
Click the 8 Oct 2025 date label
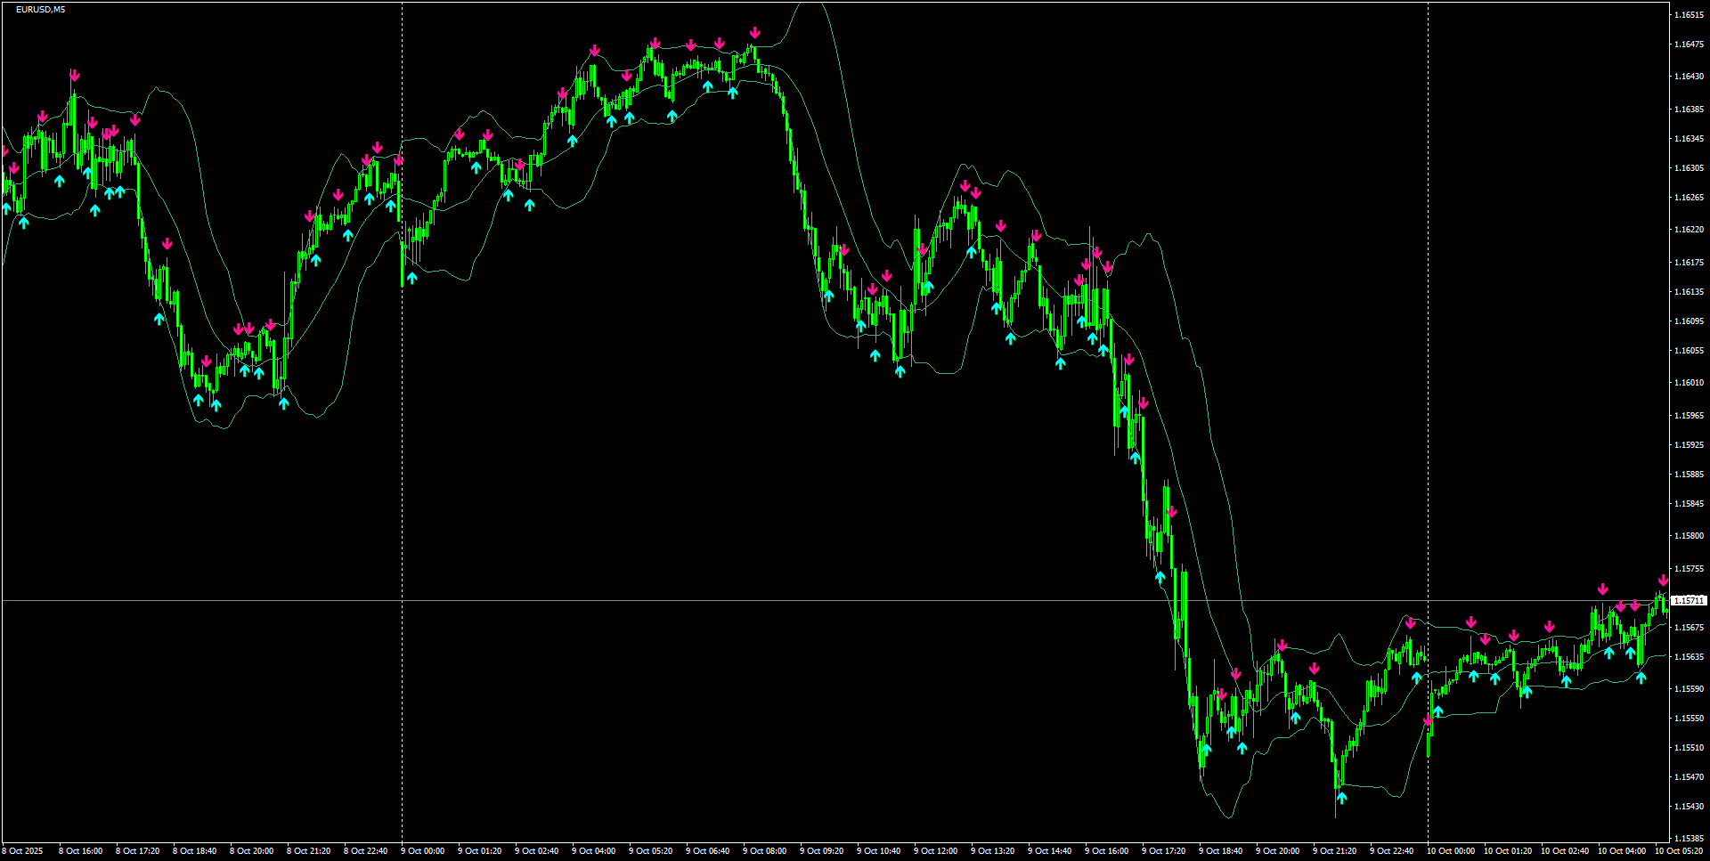[x=22, y=851]
